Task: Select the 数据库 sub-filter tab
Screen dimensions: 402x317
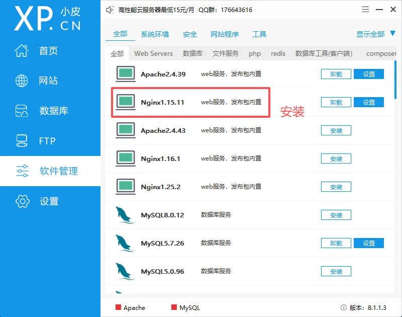Action: (192, 53)
